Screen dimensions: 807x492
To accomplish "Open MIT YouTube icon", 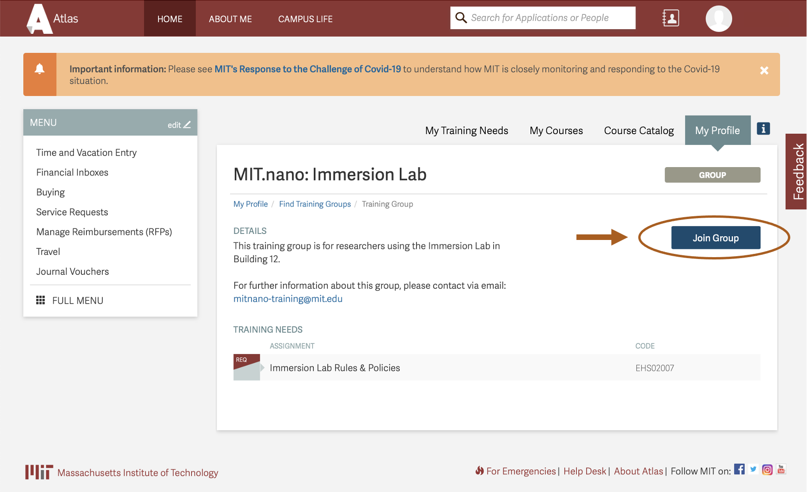I will 781,469.
